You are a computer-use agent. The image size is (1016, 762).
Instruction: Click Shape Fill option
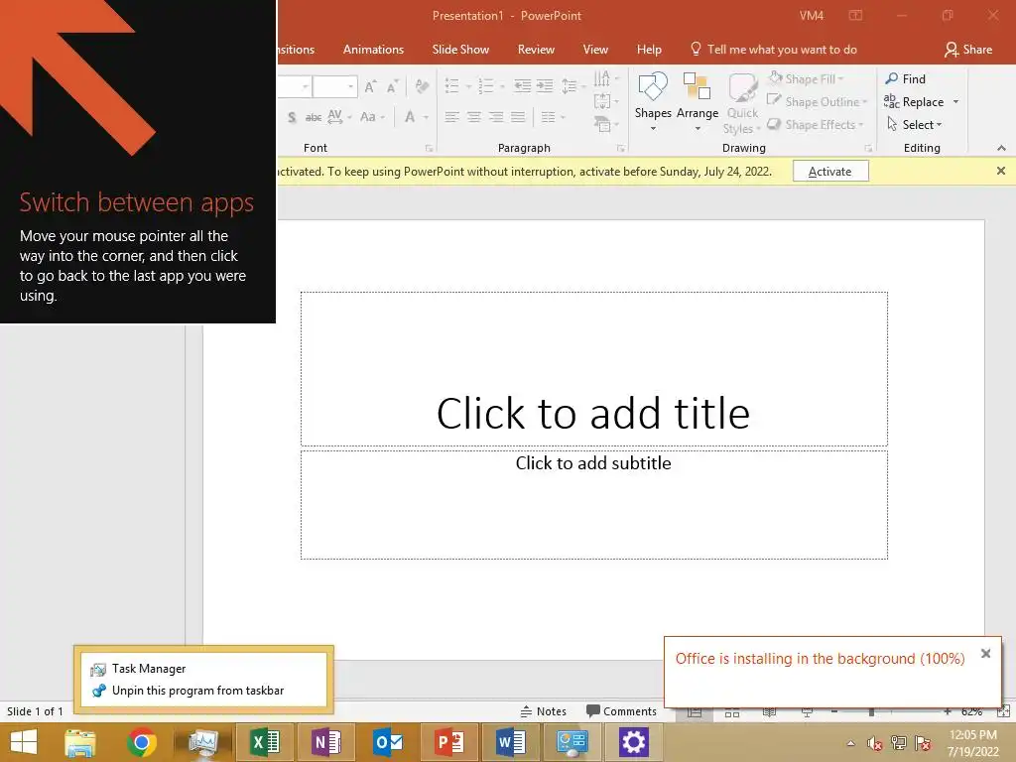point(807,79)
